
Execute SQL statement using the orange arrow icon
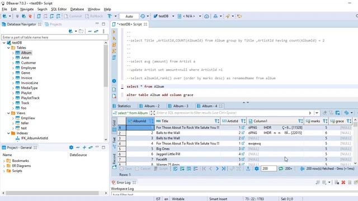click(x=114, y=32)
